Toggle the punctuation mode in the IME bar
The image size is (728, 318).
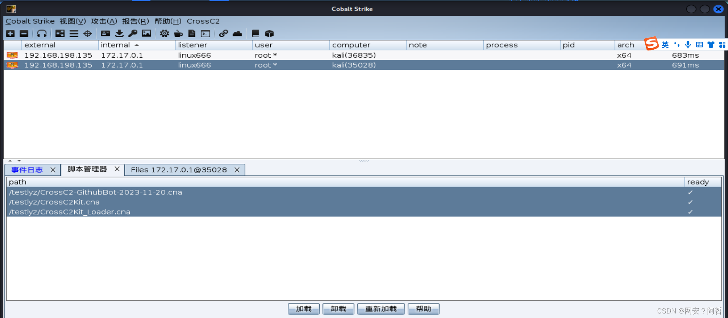click(677, 45)
